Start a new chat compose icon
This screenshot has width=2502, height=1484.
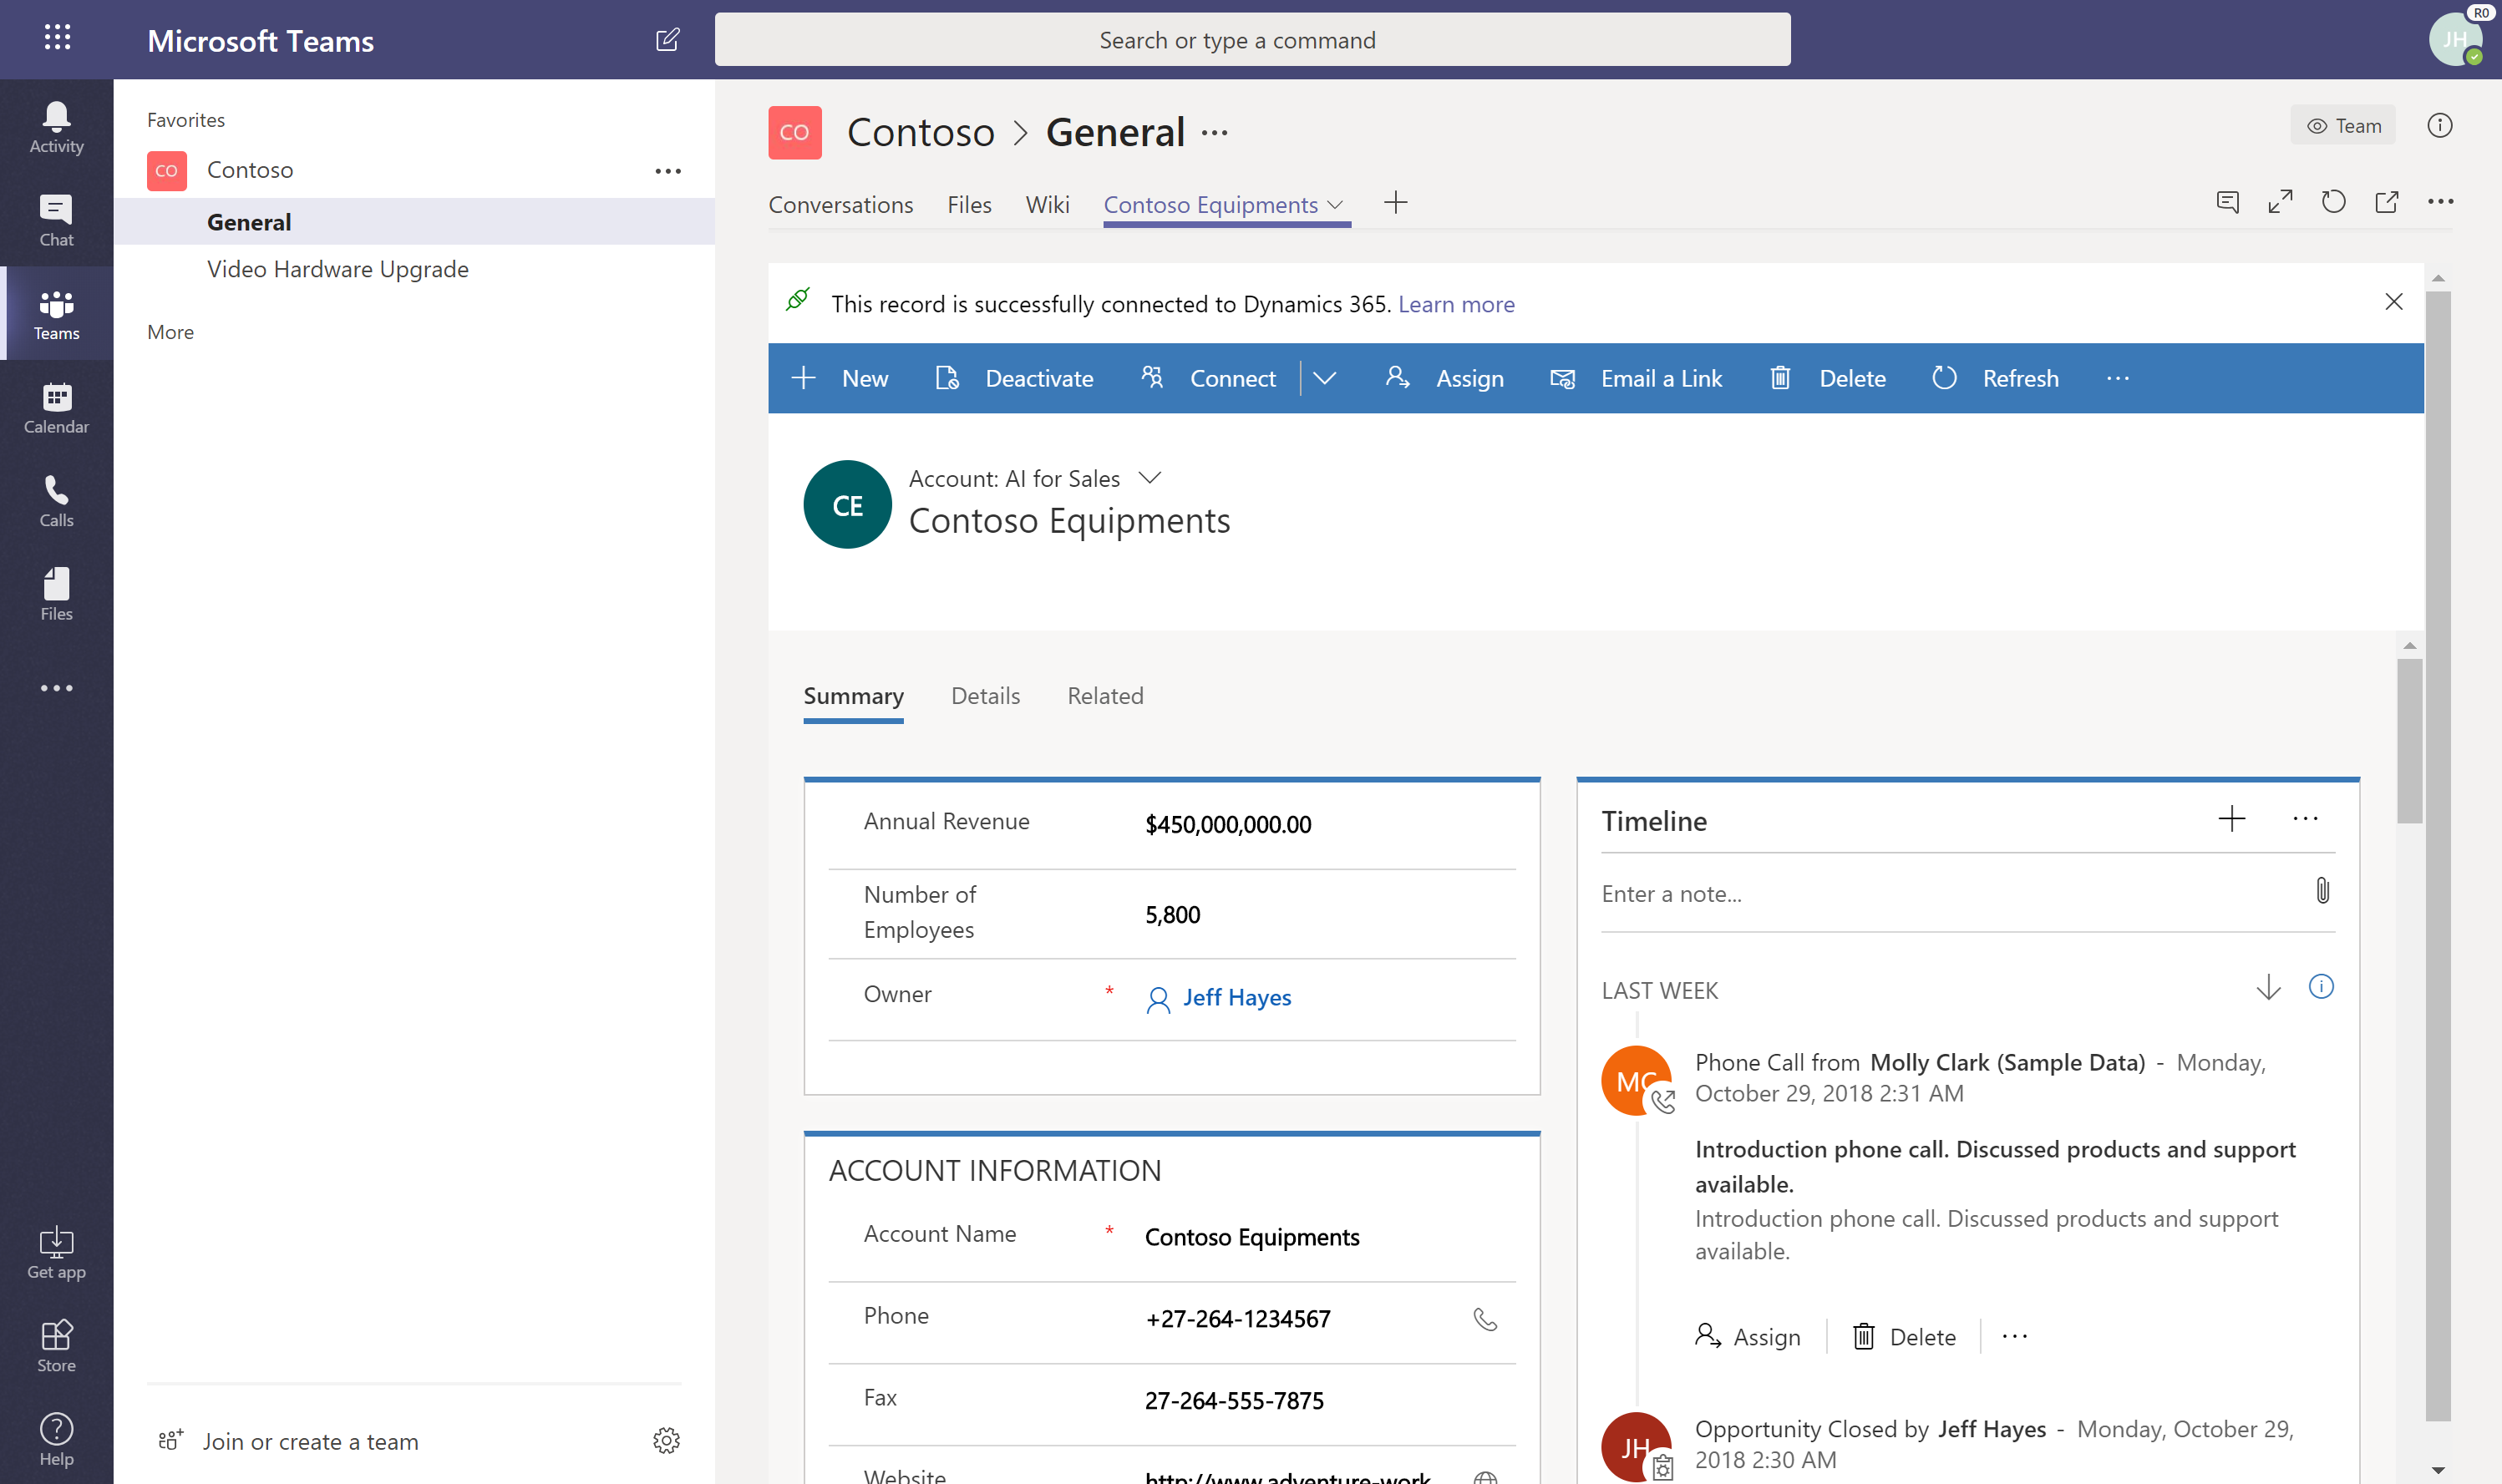pos(667,39)
